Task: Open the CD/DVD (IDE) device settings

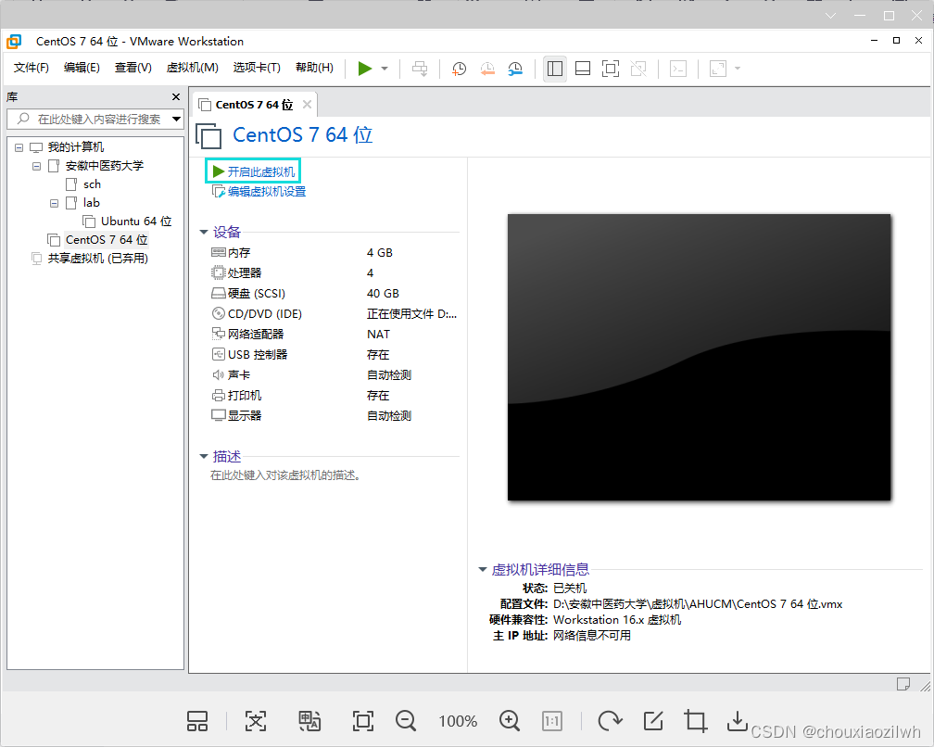Action: click(x=264, y=313)
